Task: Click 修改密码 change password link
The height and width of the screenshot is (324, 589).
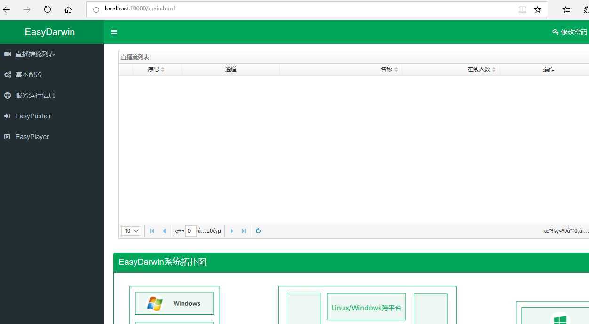Action: coord(570,32)
